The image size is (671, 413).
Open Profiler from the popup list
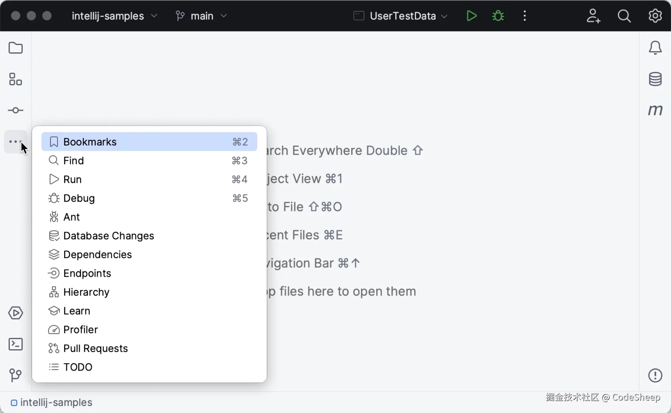pyautogui.click(x=149, y=330)
